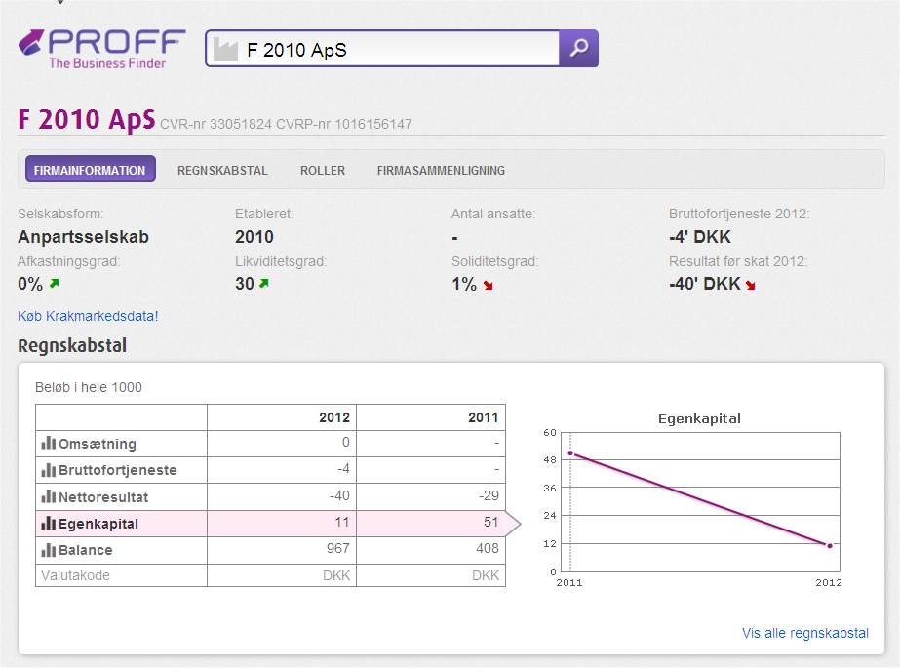Click the Valutakode row label
Screen dimensions: 900x668
point(75,575)
